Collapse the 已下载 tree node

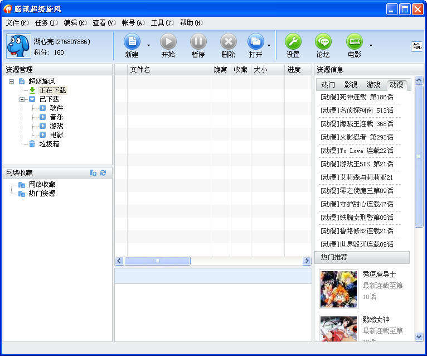[22, 99]
